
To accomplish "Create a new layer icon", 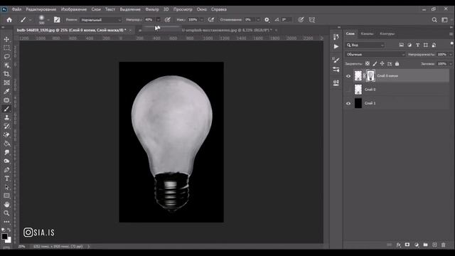I will pyautogui.click(x=434, y=245).
